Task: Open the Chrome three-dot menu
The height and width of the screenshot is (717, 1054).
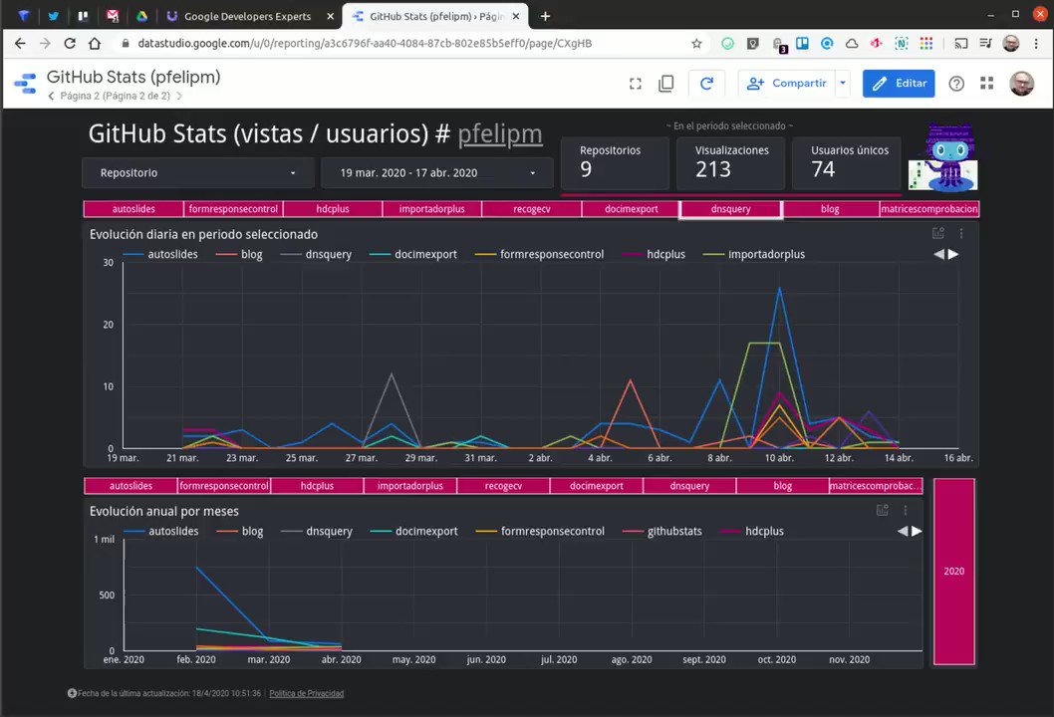Action: click(x=1036, y=44)
